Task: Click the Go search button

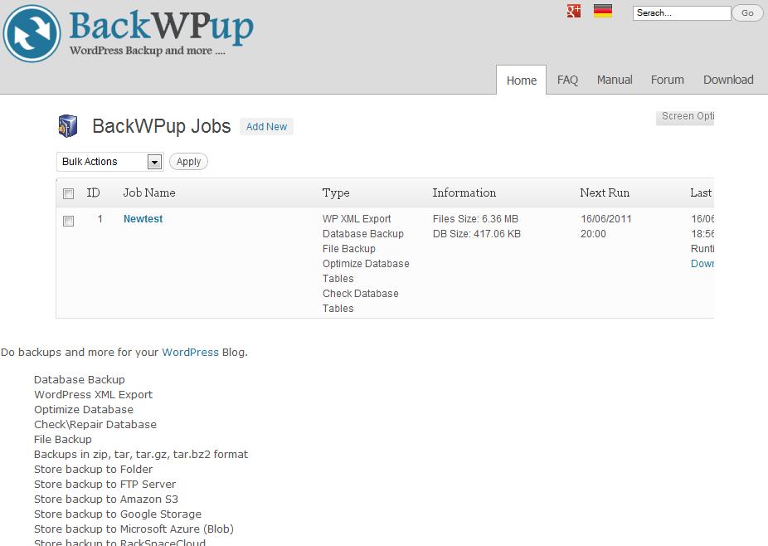Action: 747,13
